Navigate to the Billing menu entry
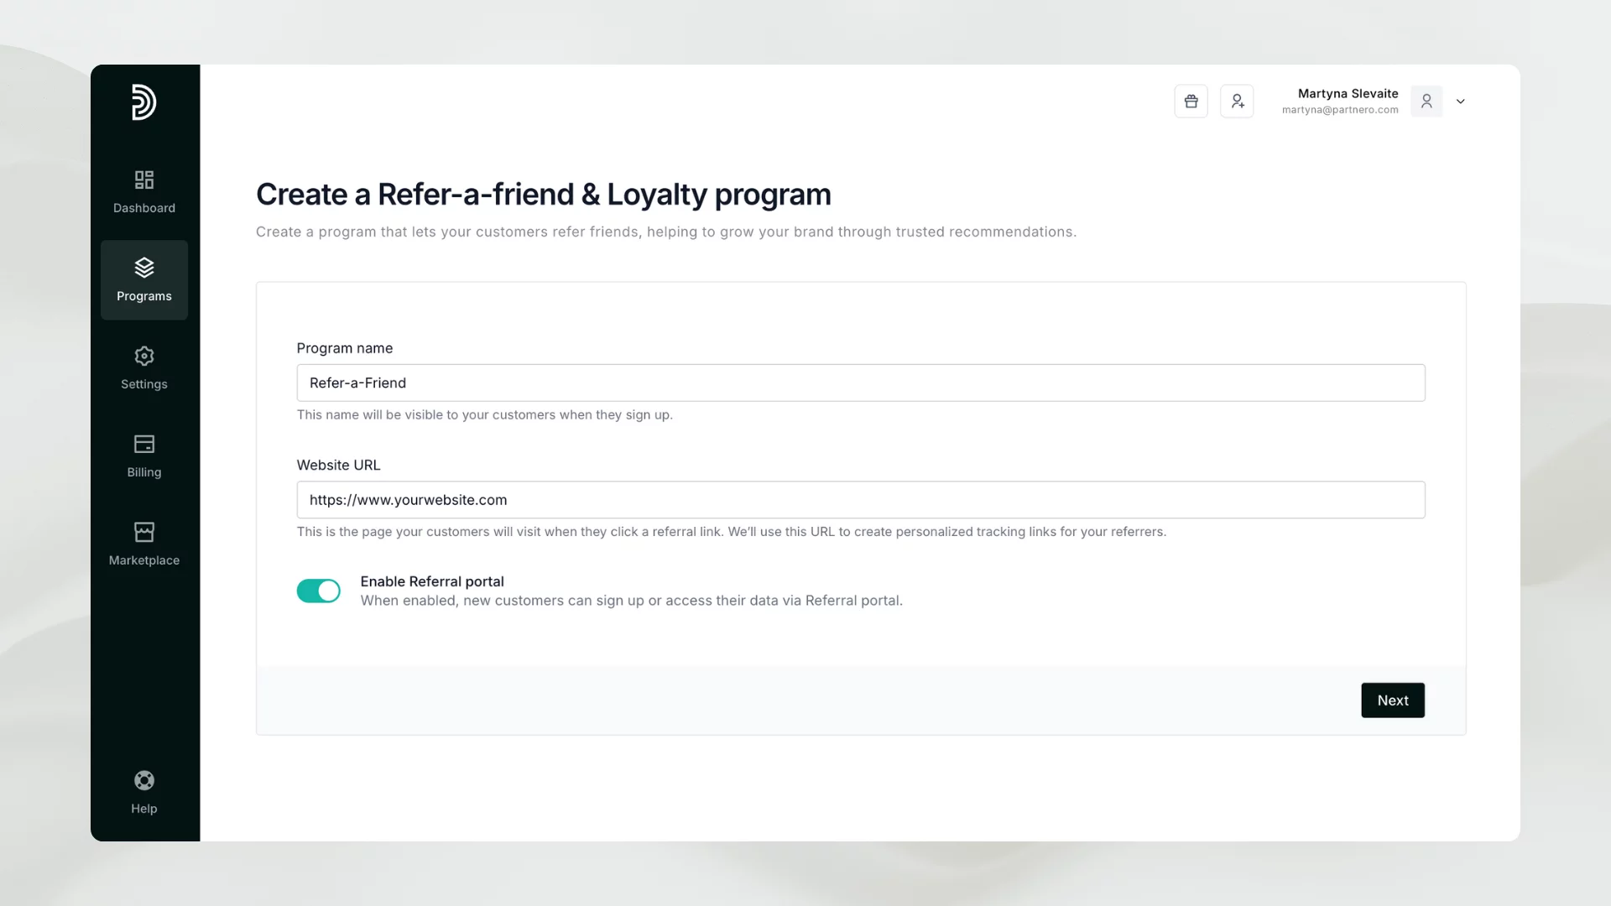Viewport: 1611px width, 906px height. (x=143, y=471)
